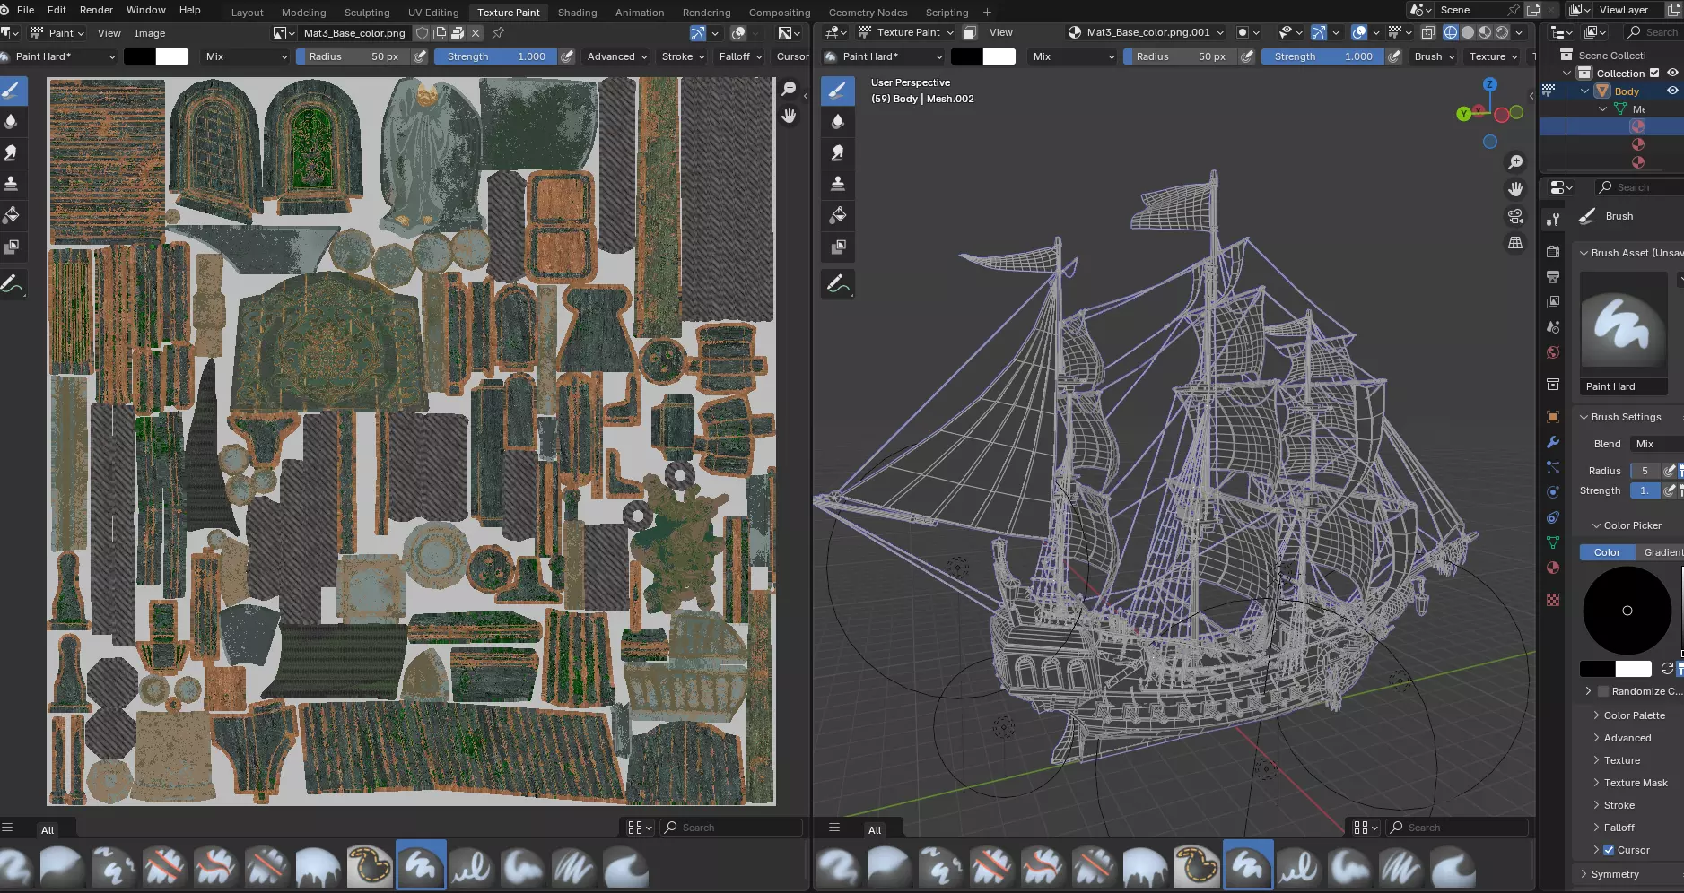Click the camera view icon in 3D viewport
Screen dimensions: 1684x893
click(x=1515, y=216)
